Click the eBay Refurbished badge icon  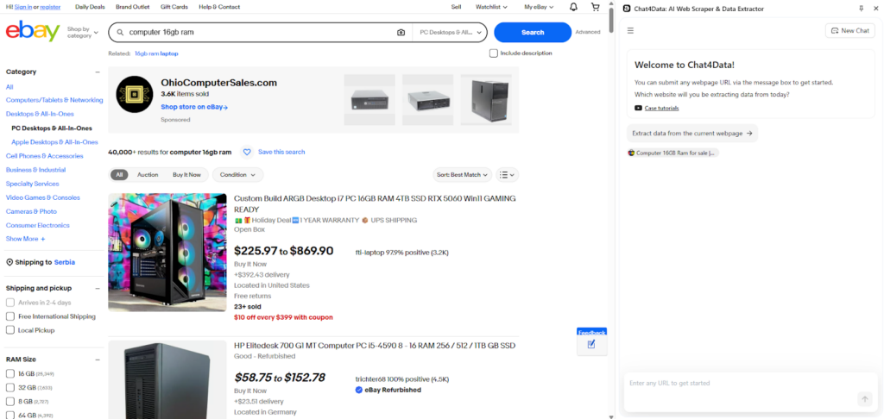coord(358,390)
